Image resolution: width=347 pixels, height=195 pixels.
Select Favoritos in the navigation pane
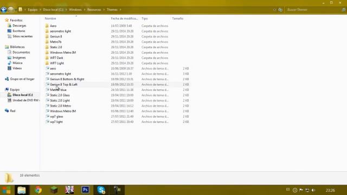point(16,21)
